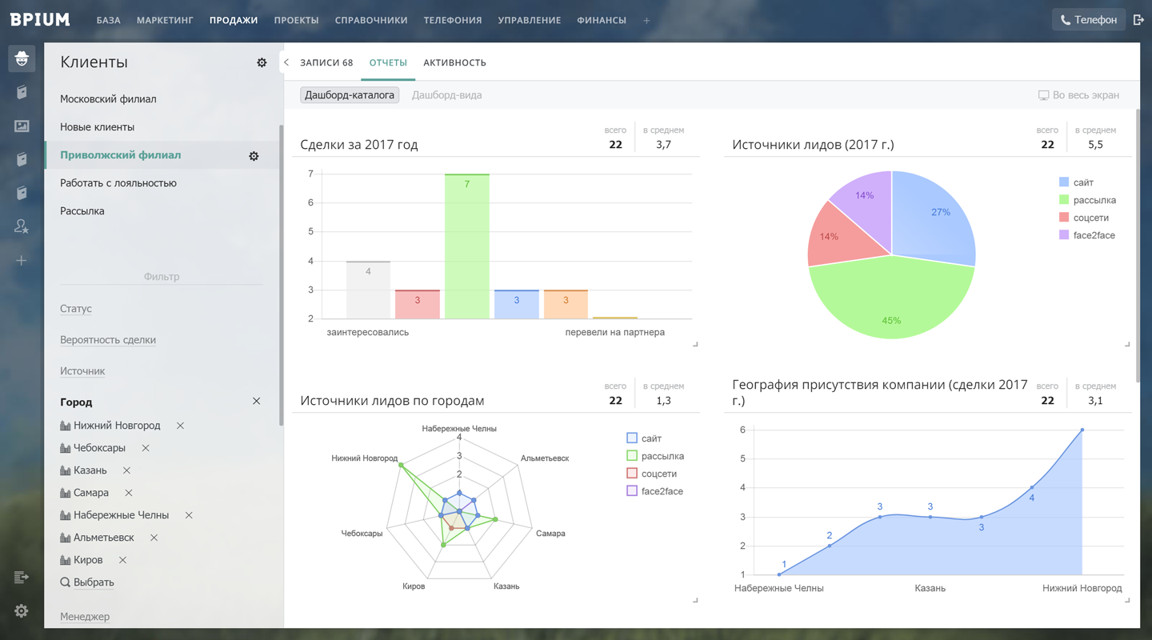Screen dimensions: 1152x640
Task: Switch to Дашборд-каталога mode
Action: [350, 95]
